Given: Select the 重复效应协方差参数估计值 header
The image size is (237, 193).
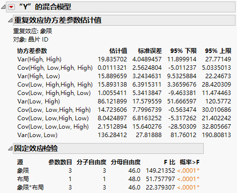Looking at the screenshot, I should 124,20.
